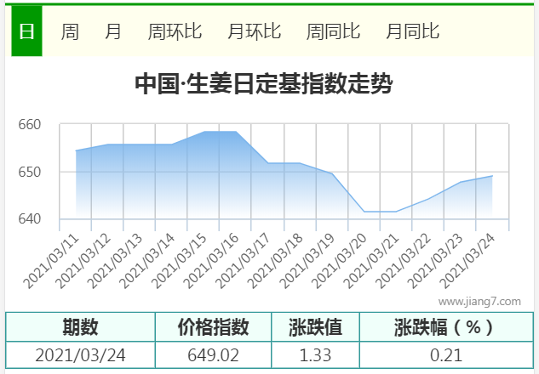Screen dimensions: 539x374
Task: Switch to the 周 weekly tab
Action: point(70,31)
